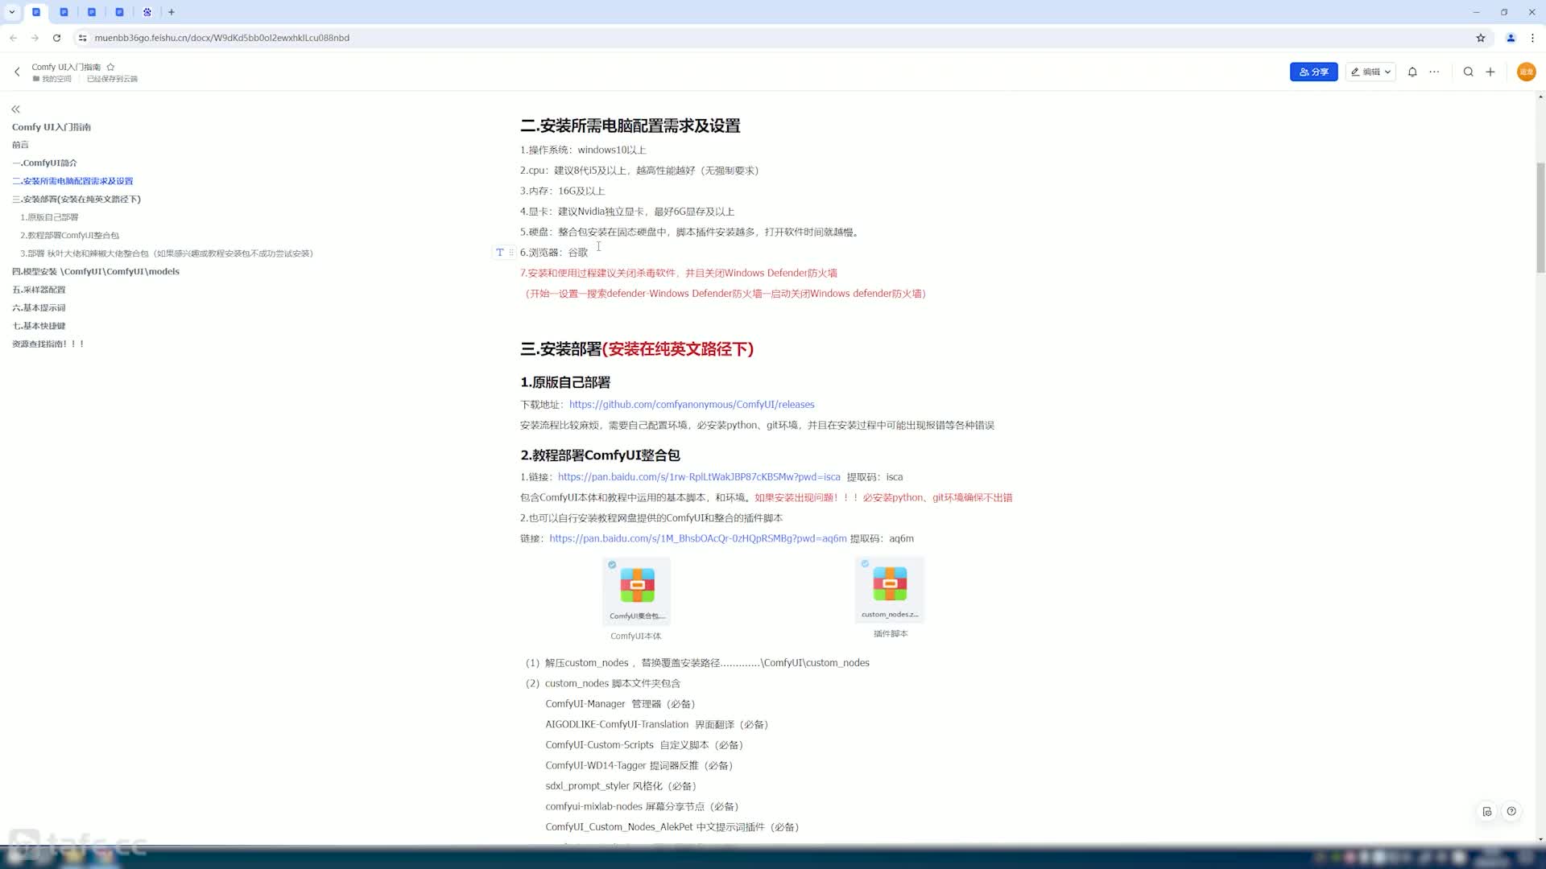View site information icon in address bar
This screenshot has width=1546, height=869.
pos(82,38)
